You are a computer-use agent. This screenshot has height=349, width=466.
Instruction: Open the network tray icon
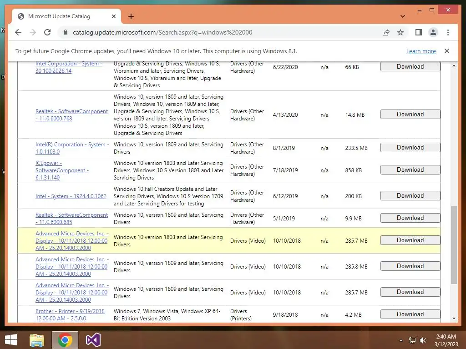[412, 340]
